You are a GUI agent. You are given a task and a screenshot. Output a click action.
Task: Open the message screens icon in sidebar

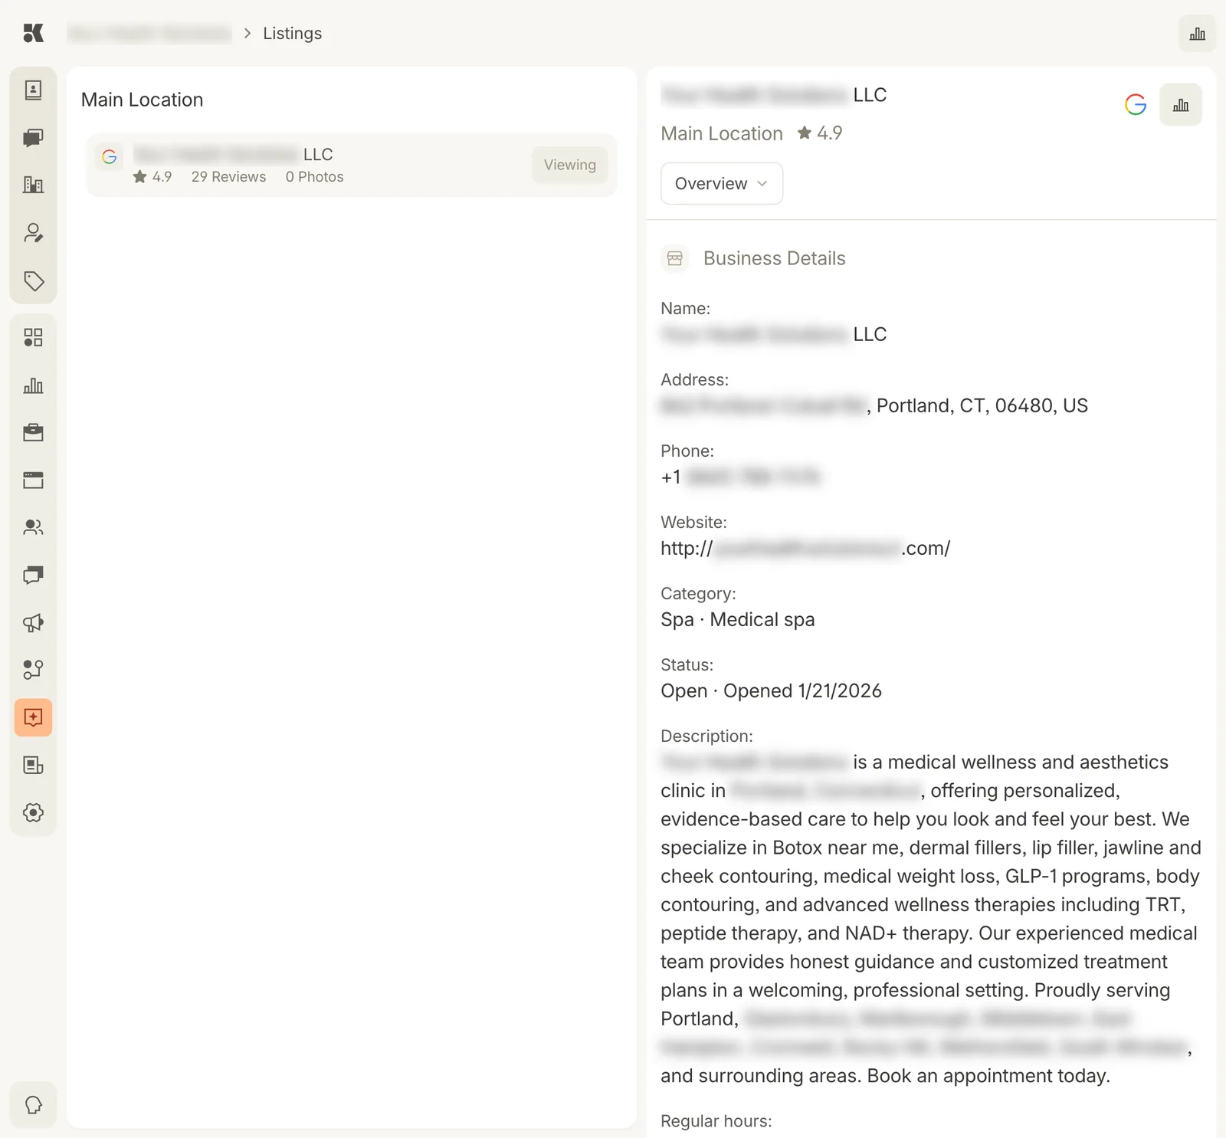(33, 575)
